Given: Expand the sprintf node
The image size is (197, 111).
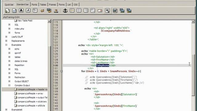Looking at the screenshot, I should pyautogui.click(x=9, y=53).
